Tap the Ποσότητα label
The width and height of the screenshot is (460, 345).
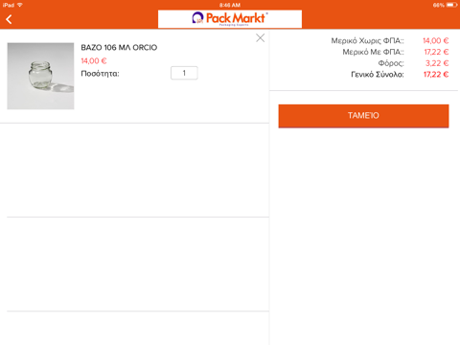point(100,74)
